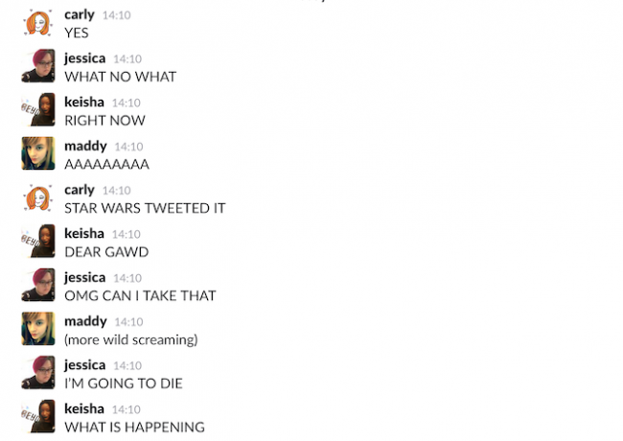Viewport: 623px width, 441px height.
Task: Open the timestamp beside maddy above more wild screaming
Action: pyautogui.click(x=128, y=322)
